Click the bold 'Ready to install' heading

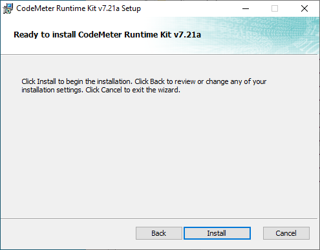coord(107,34)
